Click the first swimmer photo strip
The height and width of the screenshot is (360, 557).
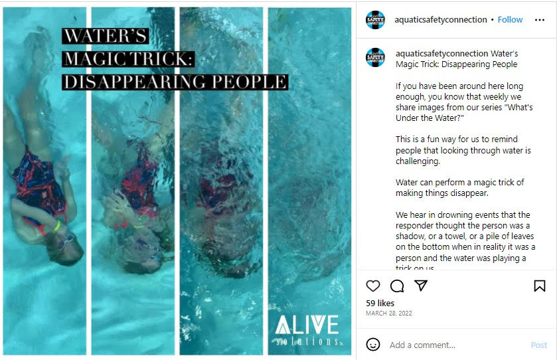click(x=44, y=181)
